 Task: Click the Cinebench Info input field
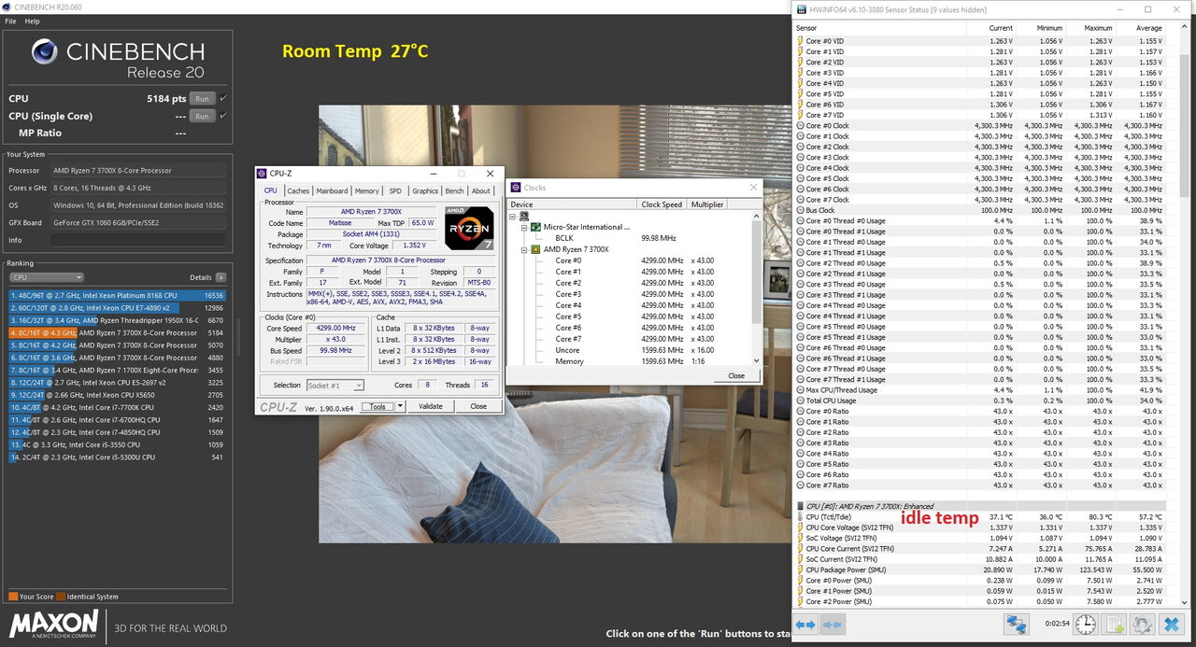click(x=138, y=240)
